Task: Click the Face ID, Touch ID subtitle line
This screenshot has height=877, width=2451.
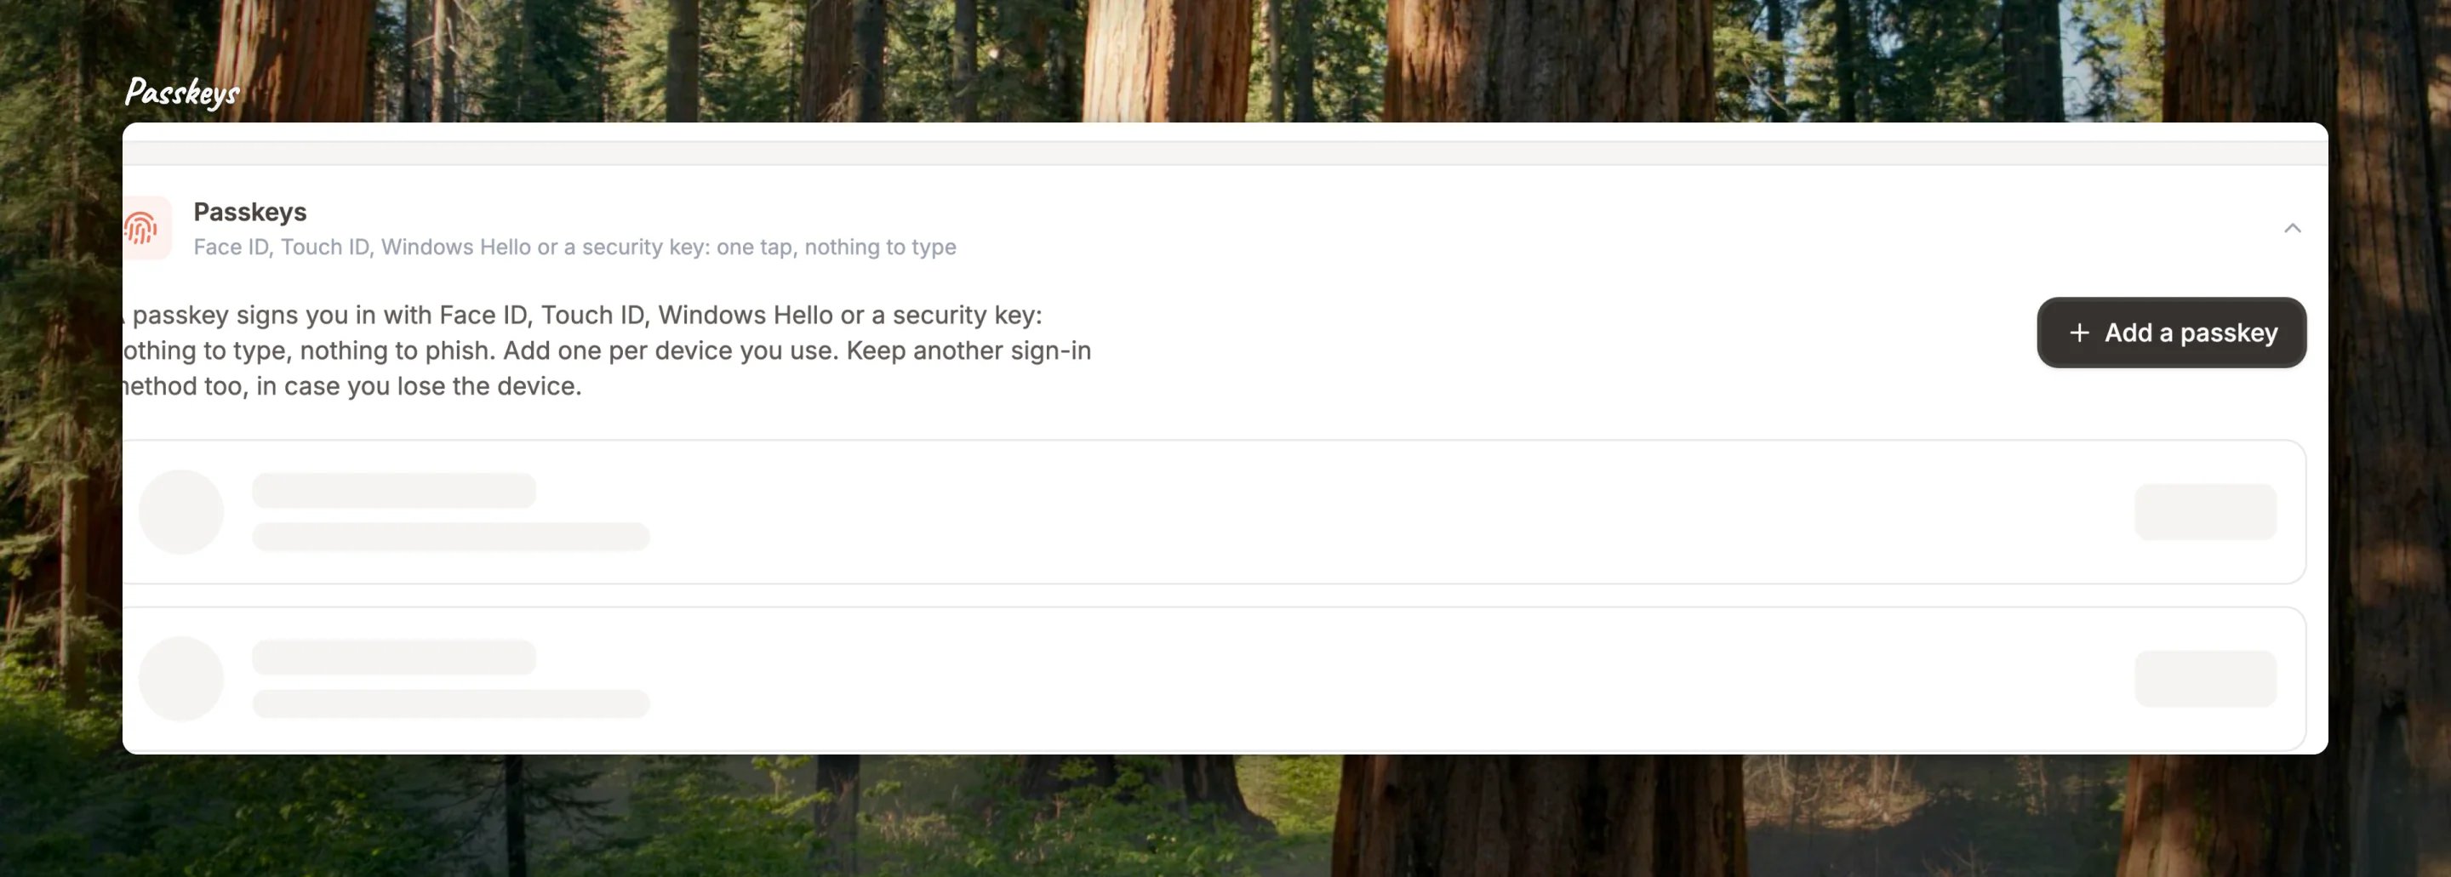Action: [574, 248]
